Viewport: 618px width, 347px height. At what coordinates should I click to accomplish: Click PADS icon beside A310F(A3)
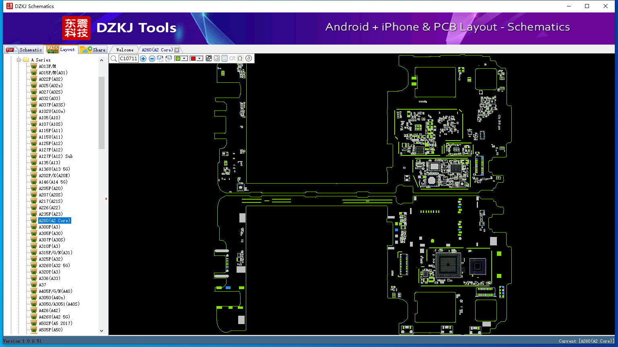(x=34, y=246)
